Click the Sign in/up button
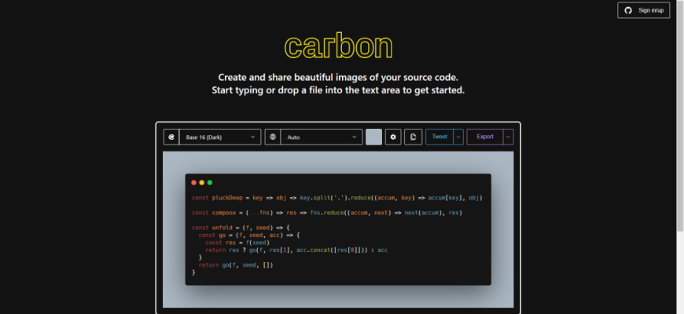The width and height of the screenshot is (684, 314). (643, 10)
